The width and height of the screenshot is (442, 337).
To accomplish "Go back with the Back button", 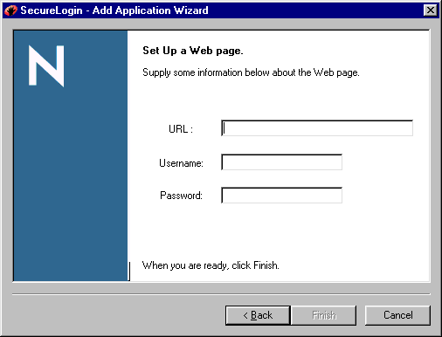I will click(x=258, y=315).
